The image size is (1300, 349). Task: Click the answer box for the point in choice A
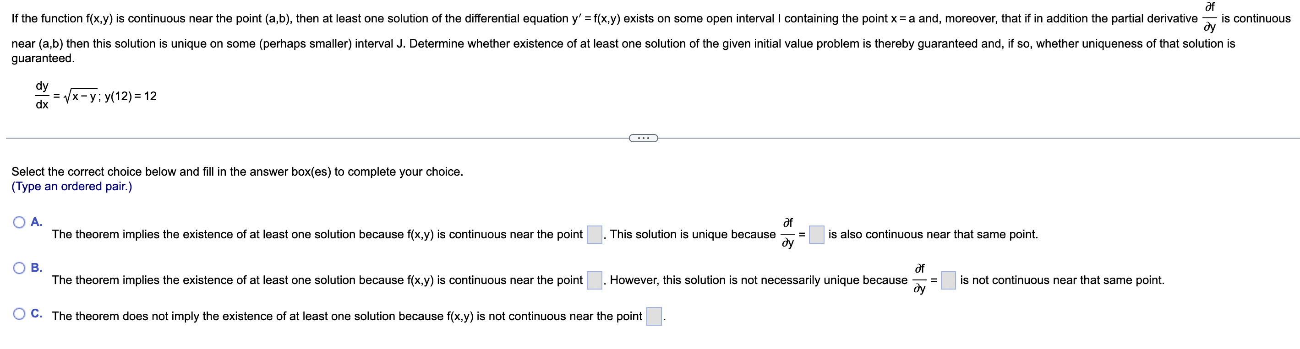(x=595, y=234)
